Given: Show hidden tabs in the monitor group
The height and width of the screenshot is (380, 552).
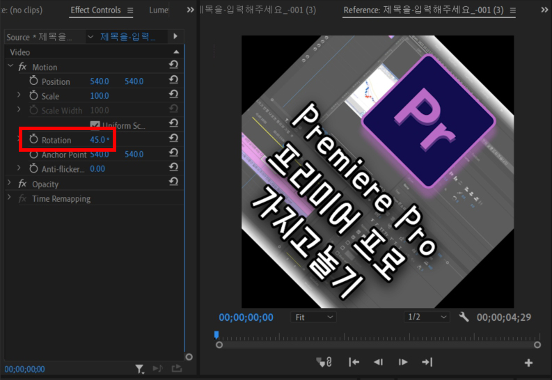Looking at the screenshot, I should (544, 10).
